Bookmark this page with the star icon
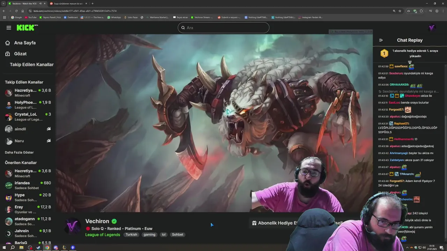Image resolution: width=447 pixels, height=251 pixels. [400, 11]
